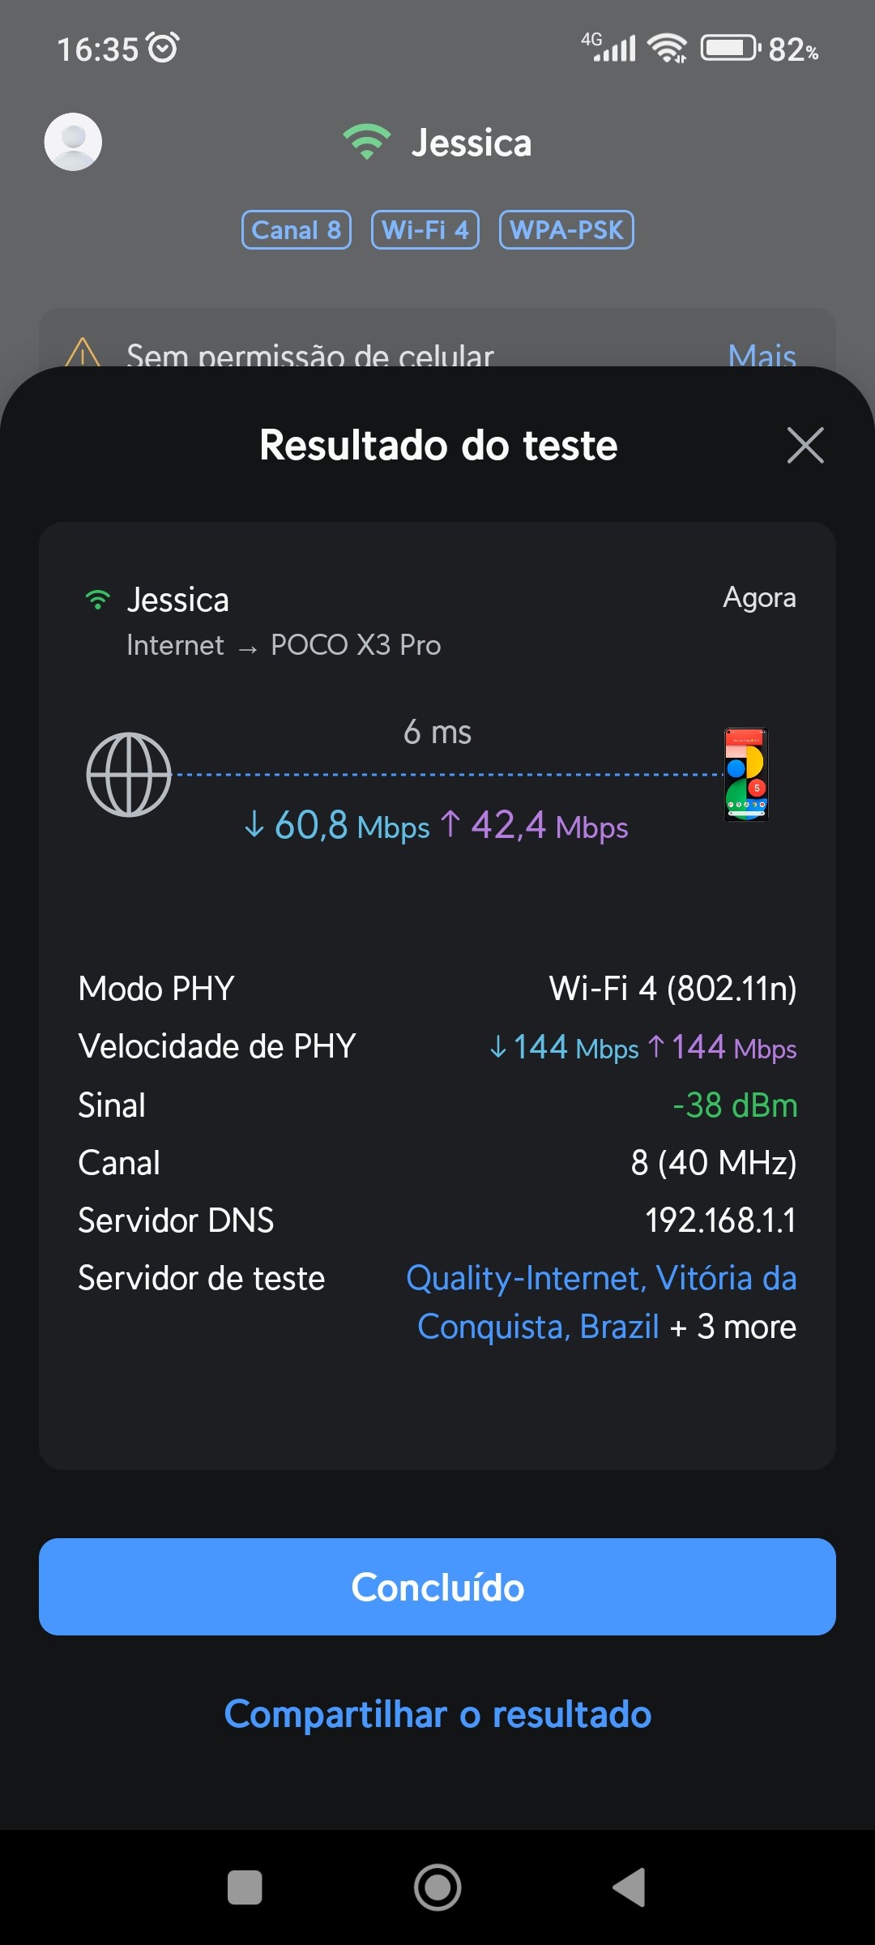Tap the Concluído button
The image size is (875, 1945).
pyautogui.click(x=437, y=1587)
